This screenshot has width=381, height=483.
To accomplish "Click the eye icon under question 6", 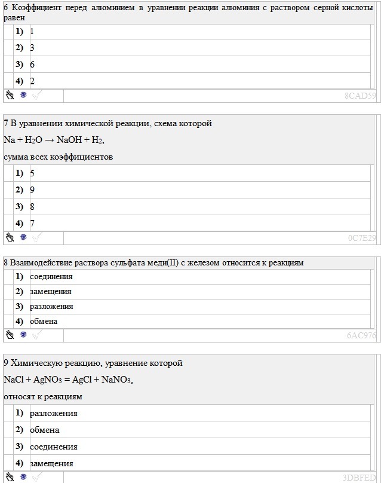I will [23, 95].
